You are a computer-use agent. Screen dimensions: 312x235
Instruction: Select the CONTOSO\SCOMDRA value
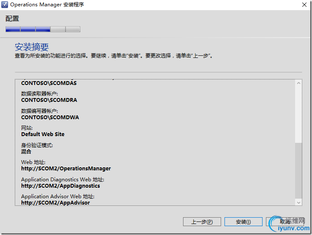point(49,100)
